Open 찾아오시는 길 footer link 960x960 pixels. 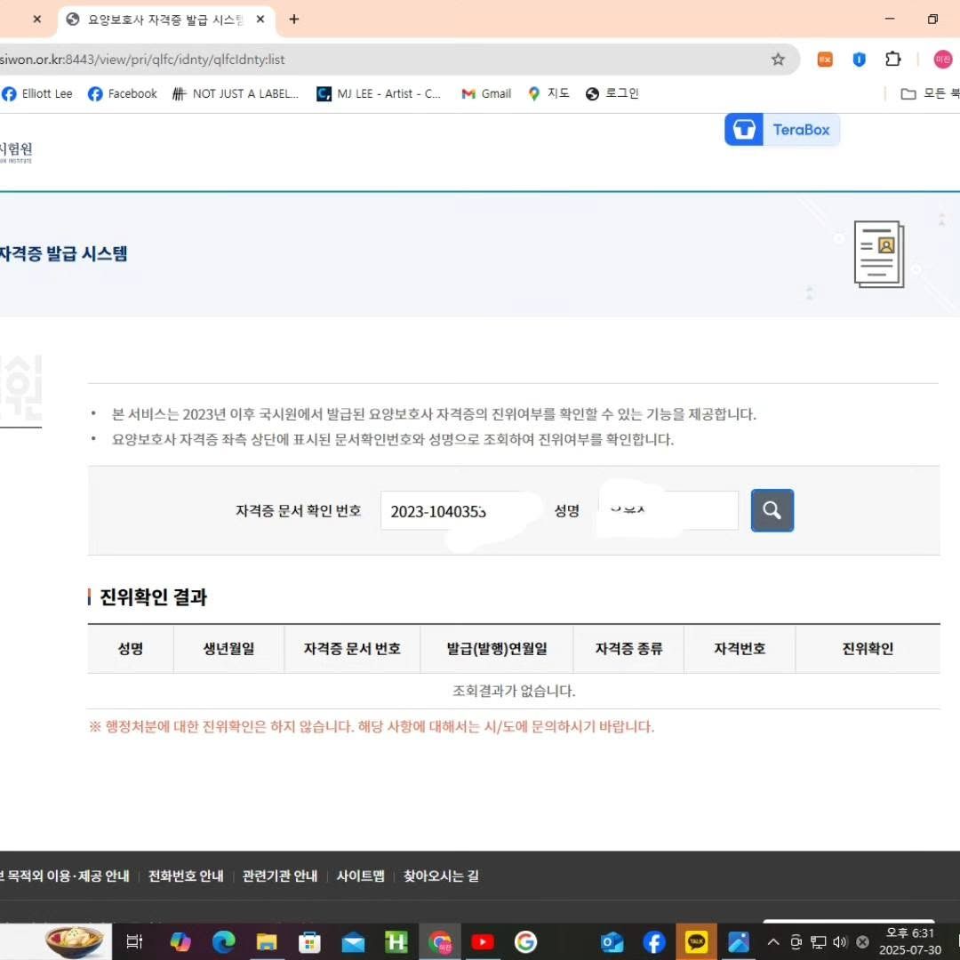(x=441, y=876)
